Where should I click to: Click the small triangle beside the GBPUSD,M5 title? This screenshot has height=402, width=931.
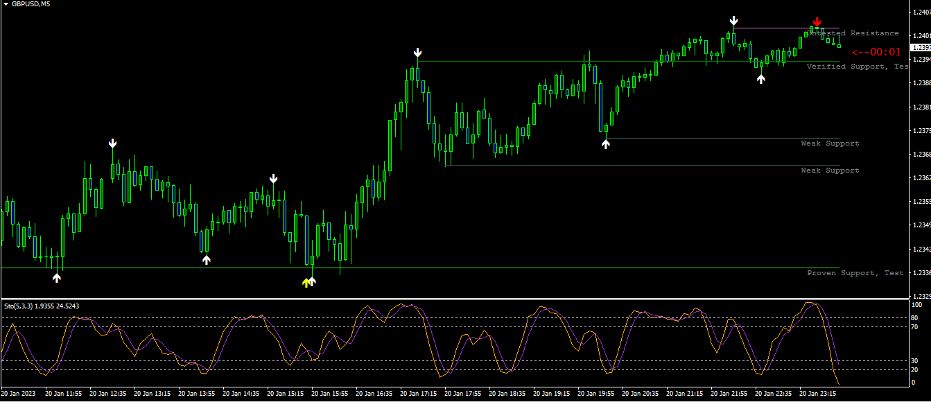click(6, 4)
